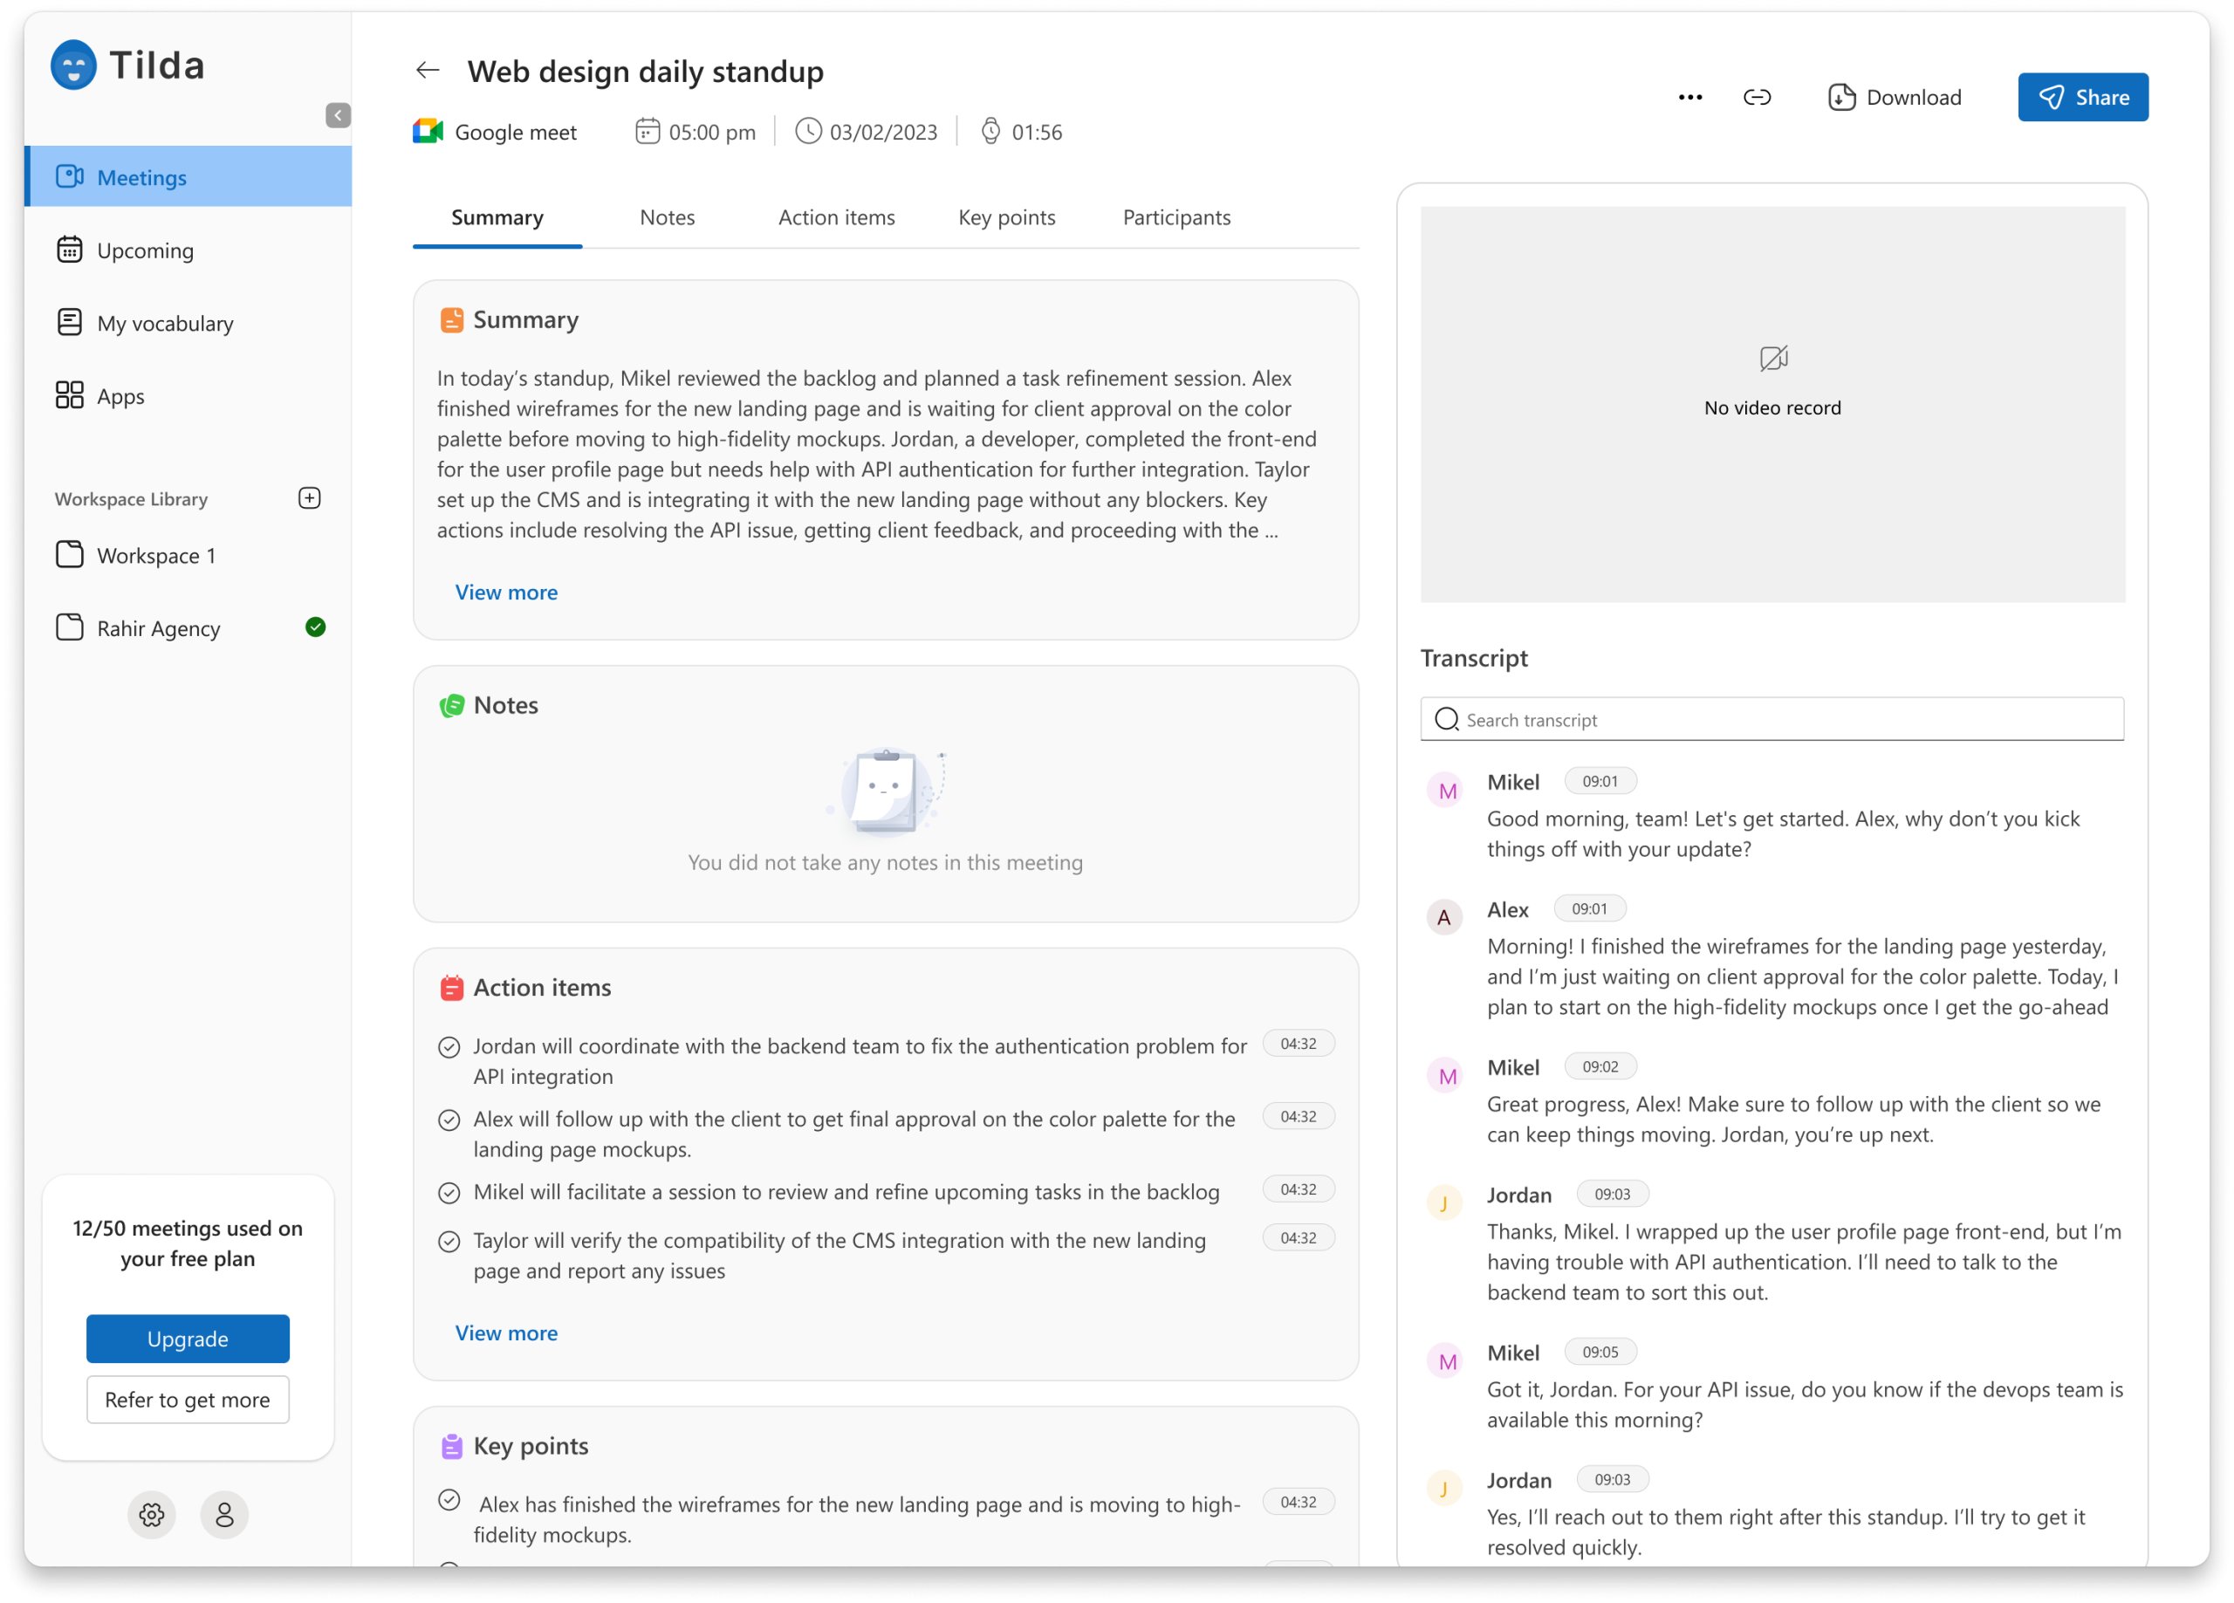Click the Upgrade plan button
This screenshot has width=2234, height=1603.
[x=187, y=1339]
